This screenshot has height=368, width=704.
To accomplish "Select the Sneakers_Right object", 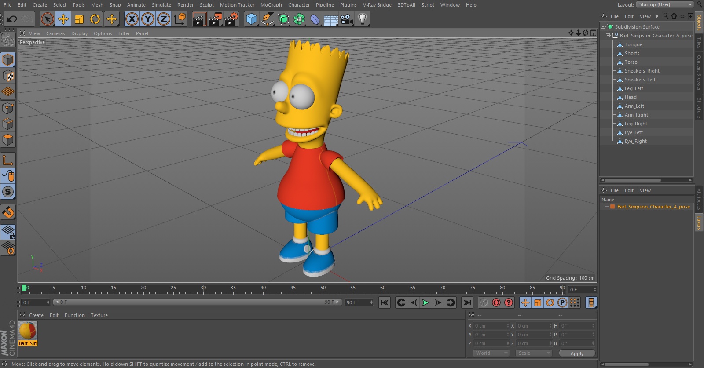I will (642, 71).
